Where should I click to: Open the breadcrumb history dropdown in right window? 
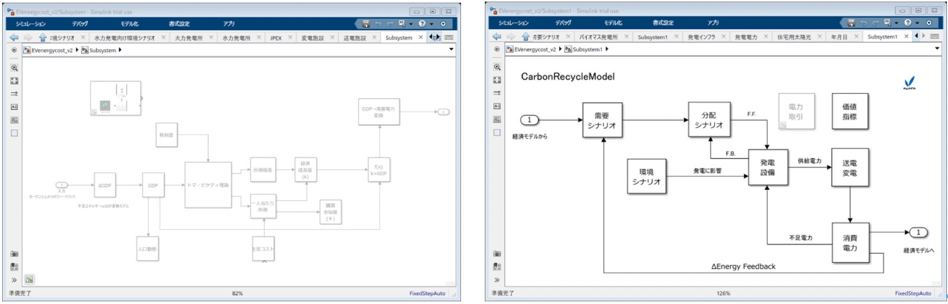[x=937, y=48]
